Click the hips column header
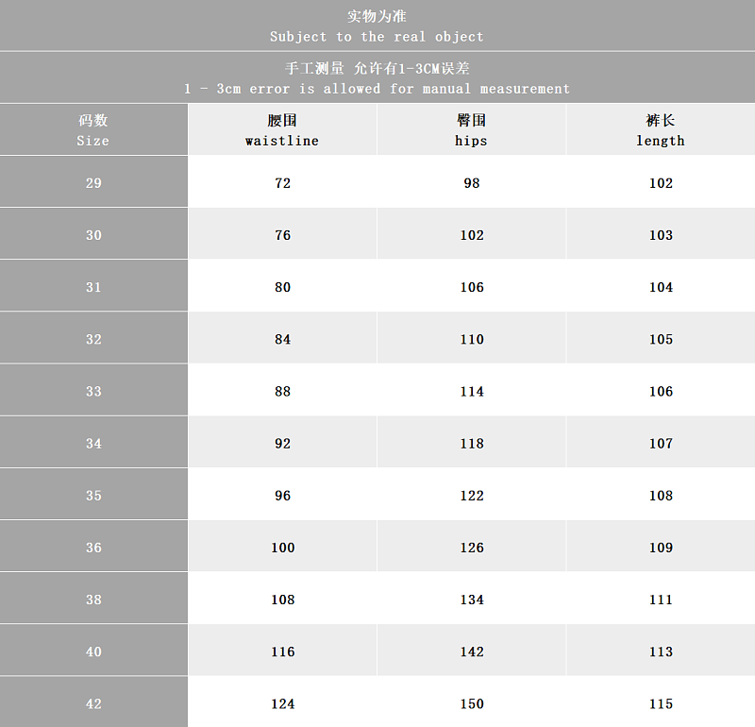755x727 pixels. coord(471,130)
